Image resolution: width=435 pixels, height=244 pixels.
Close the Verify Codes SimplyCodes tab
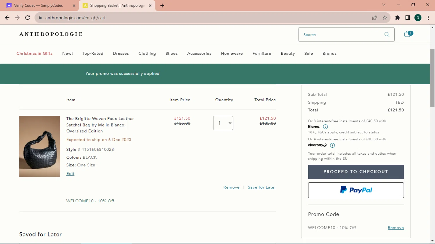point(74,5)
